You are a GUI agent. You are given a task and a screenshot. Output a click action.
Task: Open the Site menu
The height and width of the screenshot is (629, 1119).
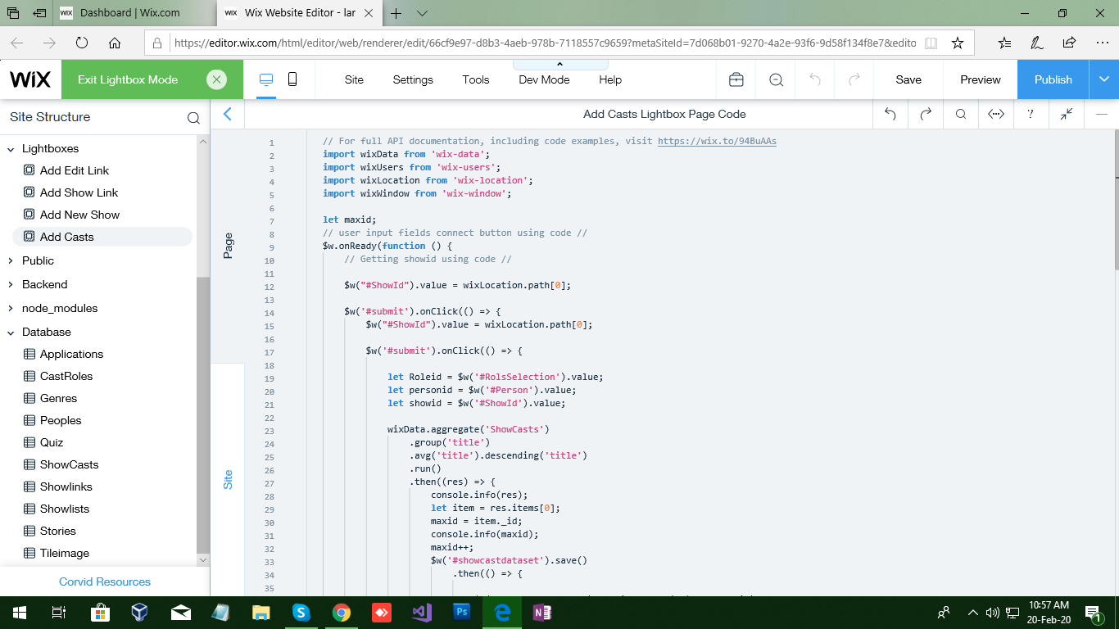354,79
